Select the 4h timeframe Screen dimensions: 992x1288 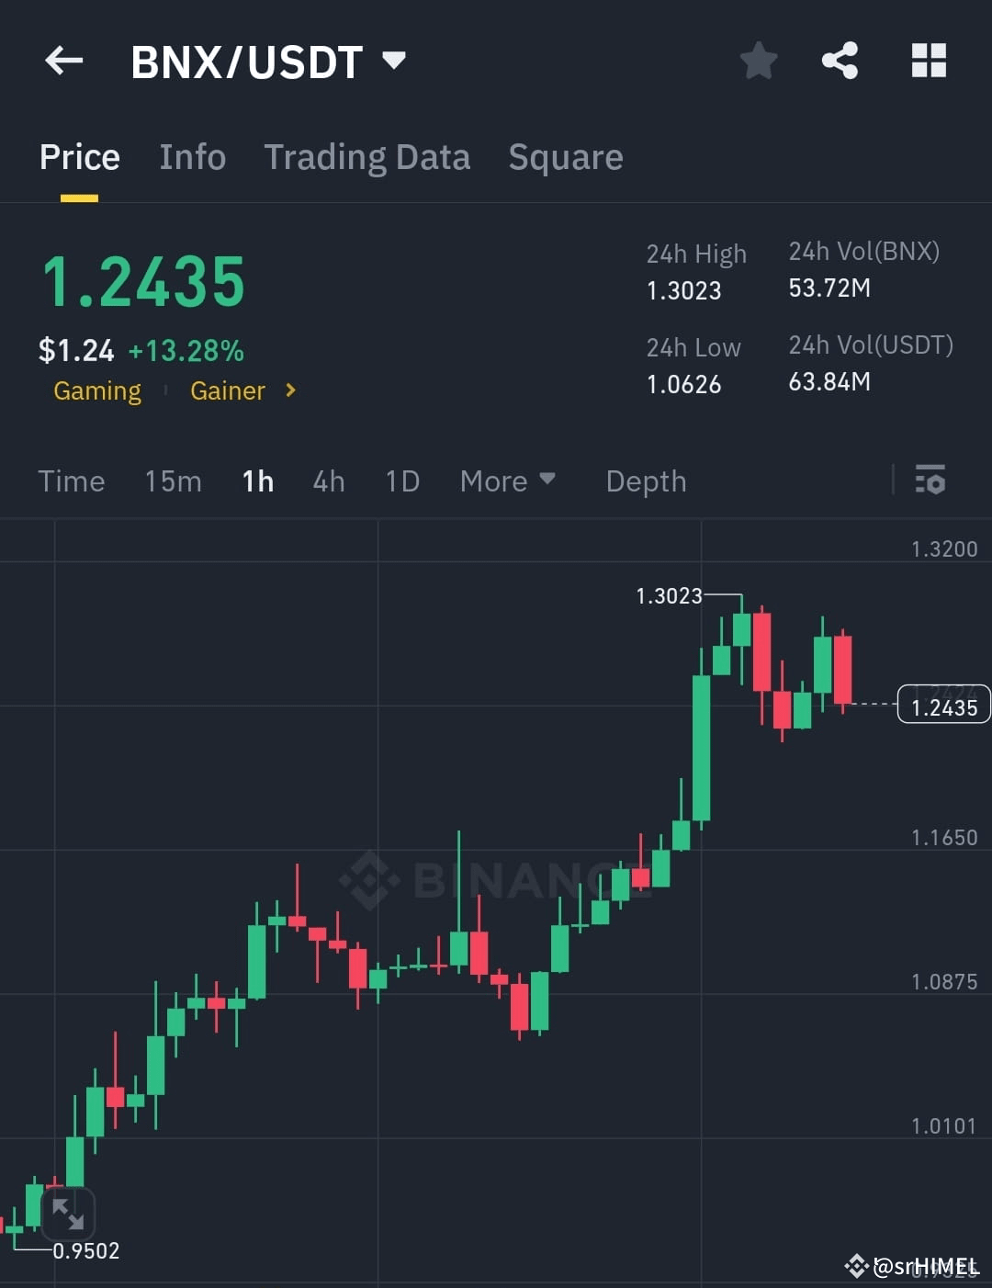[328, 480]
